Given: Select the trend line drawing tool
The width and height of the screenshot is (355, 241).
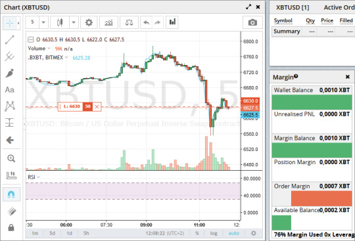Looking at the screenshot, I should [x=10, y=40].
